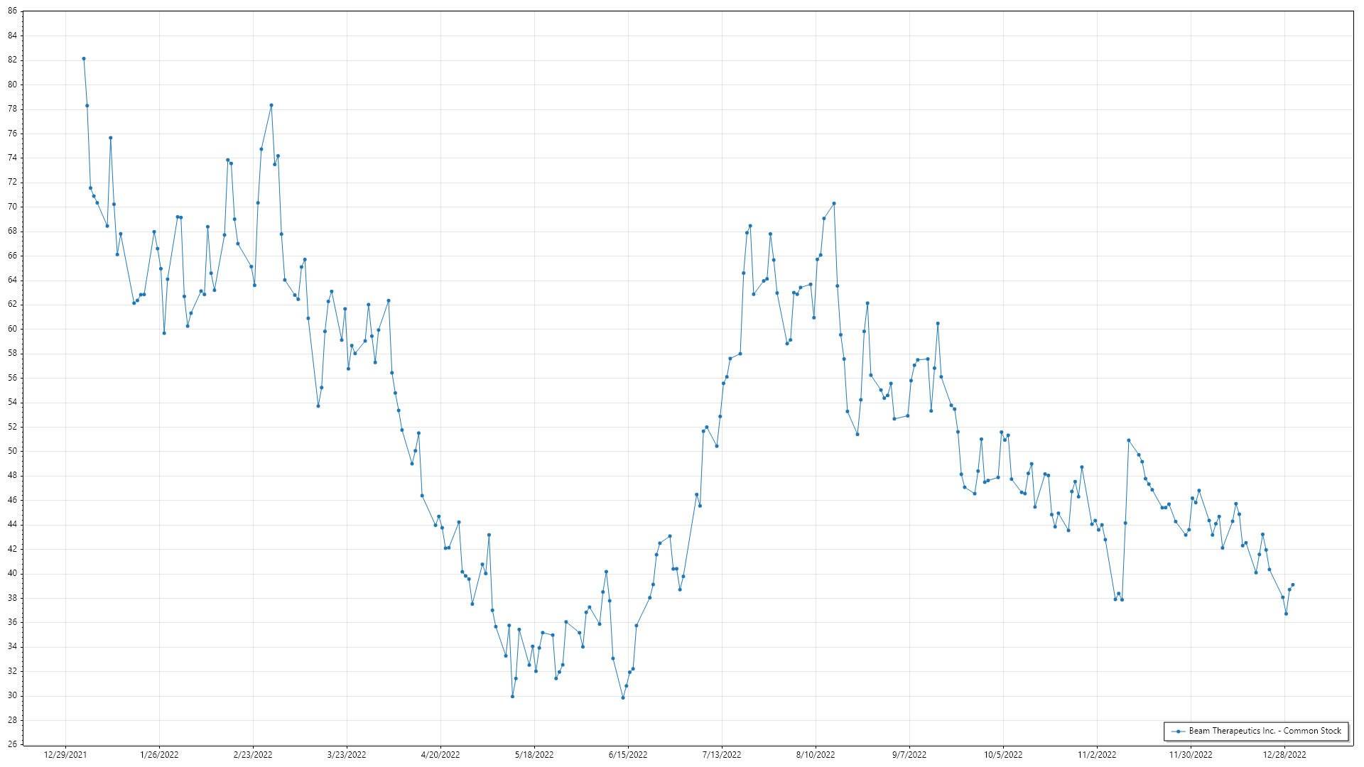The width and height of the screenshot is (1364, 767).
Task: Click the 7/13/2022 x-axis date label
Action: (x=722, y=755)
